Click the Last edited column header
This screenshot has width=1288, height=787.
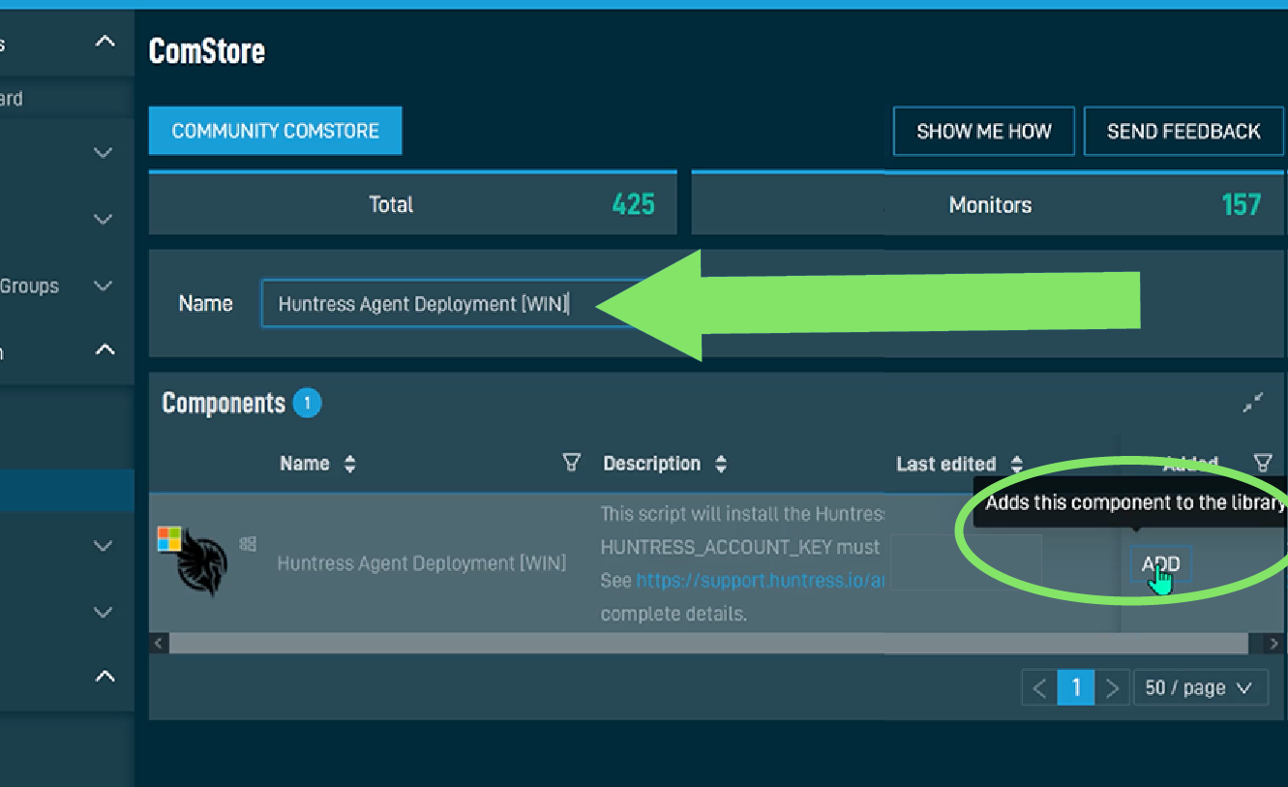point(945,464)
